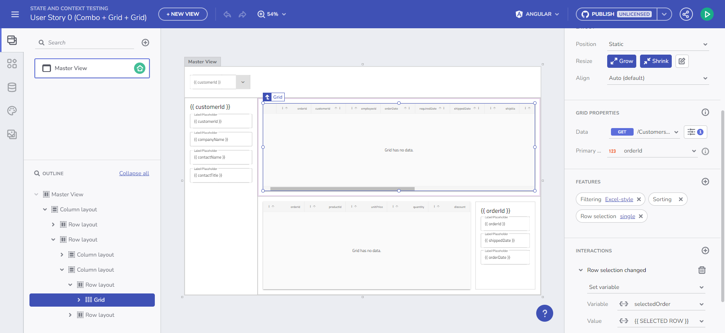Select the Master View tab on canvas
The width and height of the screenshot is (725, 333).
coord(202,62)
